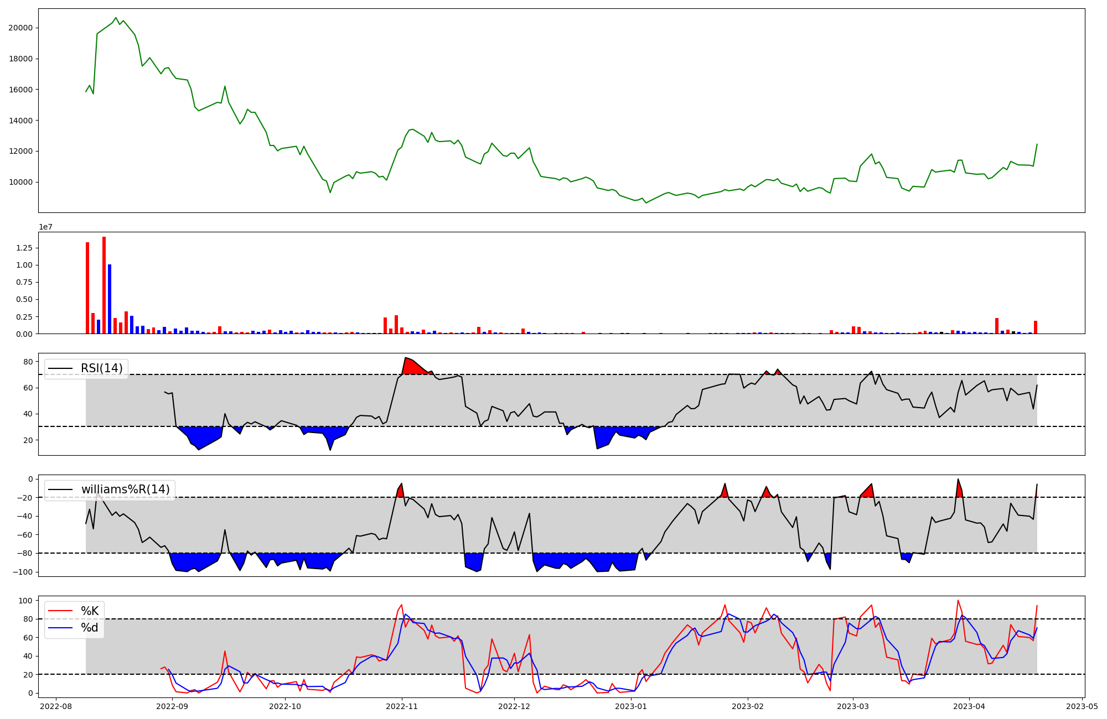Click the 1.25 volume axis tick label

point(24,248)
